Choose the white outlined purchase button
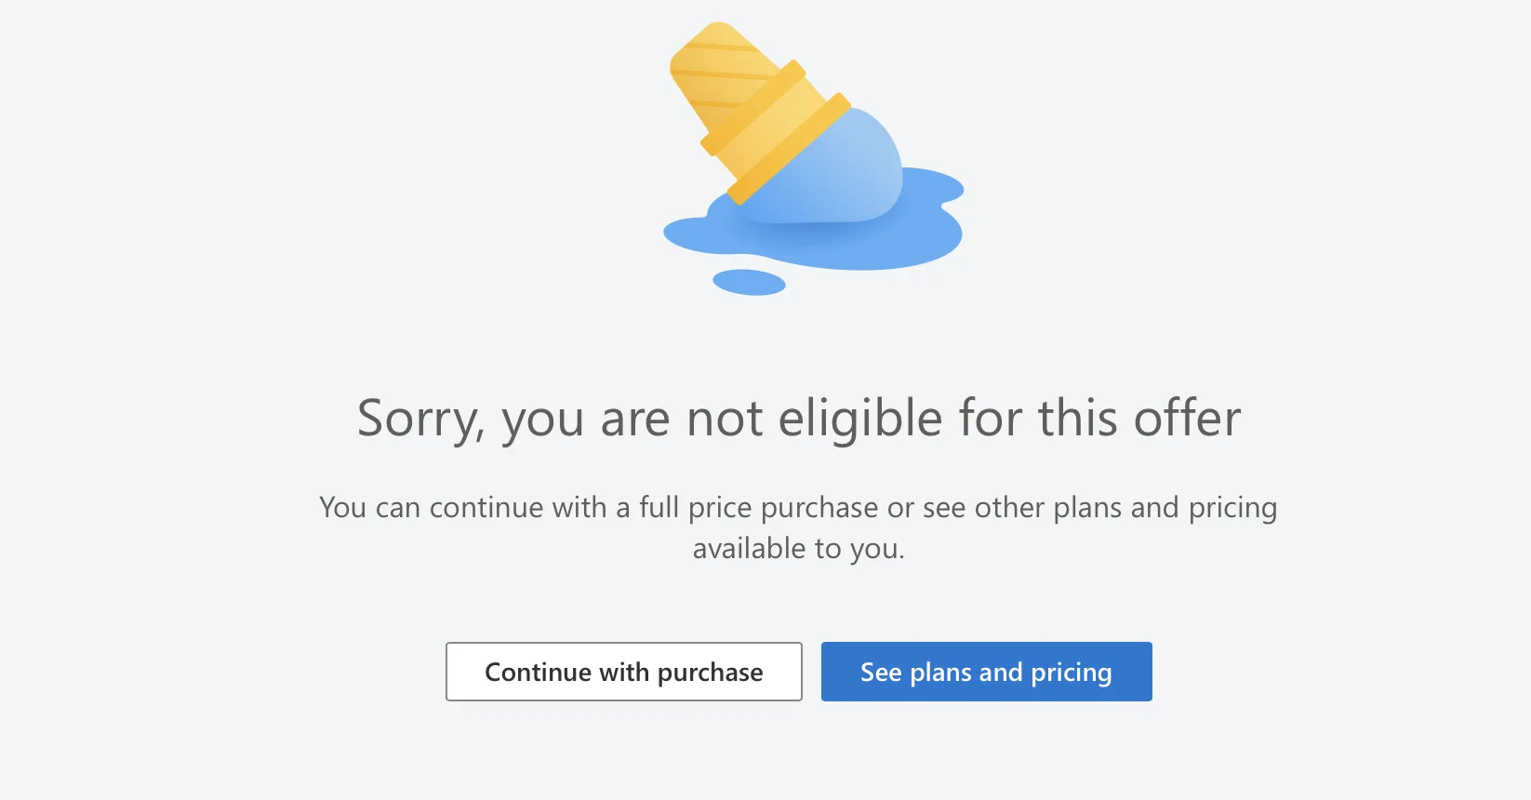 (x=623, y=672)
